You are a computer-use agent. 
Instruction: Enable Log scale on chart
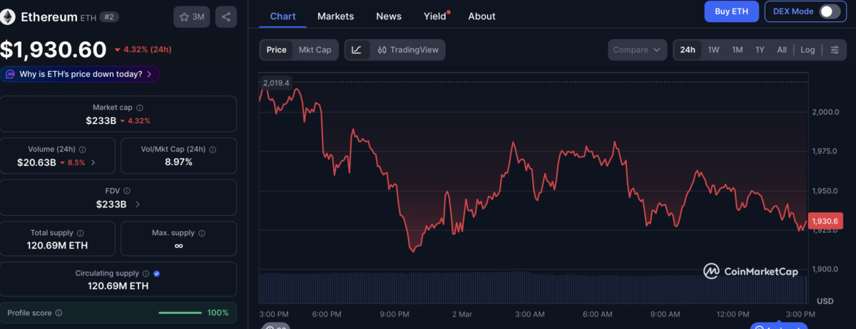tap(807, 50)
